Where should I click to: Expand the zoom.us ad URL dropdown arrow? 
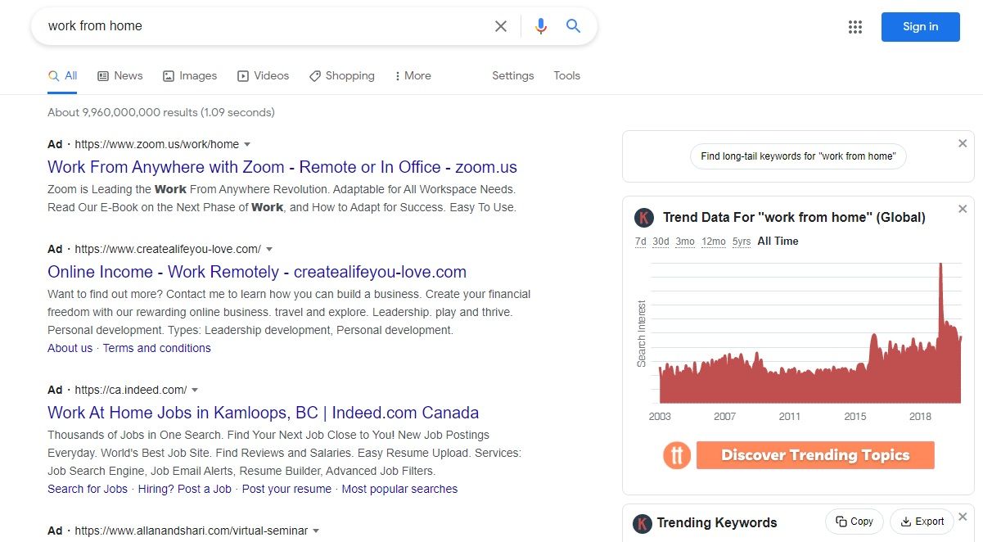(247, 144)
